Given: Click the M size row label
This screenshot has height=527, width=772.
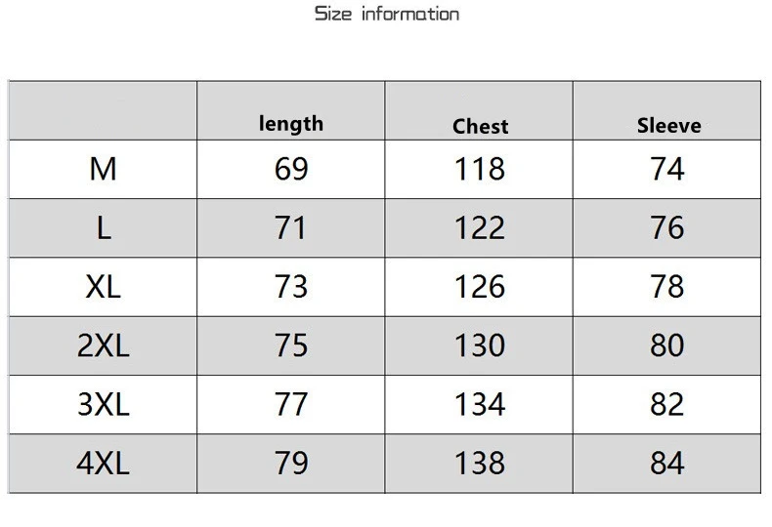Looking at the screenshot, I should (103, 169).
